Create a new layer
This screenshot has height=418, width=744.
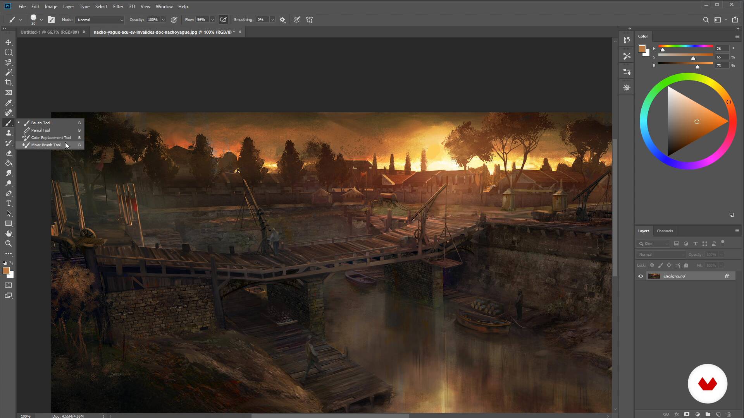pyautogui.click(x=718, y=414)
